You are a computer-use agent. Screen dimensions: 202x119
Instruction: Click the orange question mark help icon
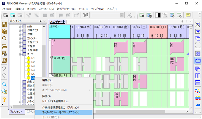4,100
